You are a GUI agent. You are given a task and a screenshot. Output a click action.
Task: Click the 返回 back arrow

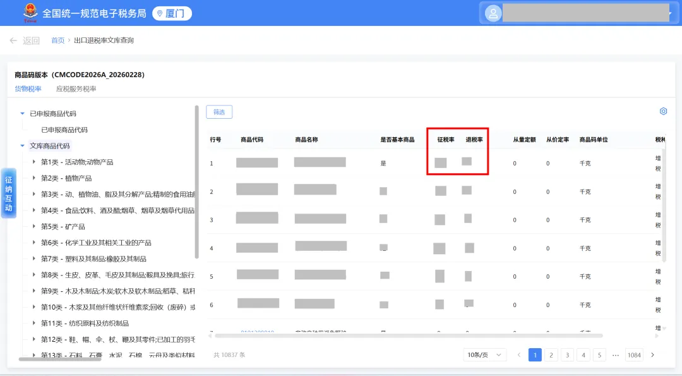[13, 40]
